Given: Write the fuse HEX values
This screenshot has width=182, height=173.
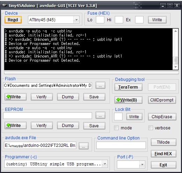Looking at the screenshot, I should point(157,20).
